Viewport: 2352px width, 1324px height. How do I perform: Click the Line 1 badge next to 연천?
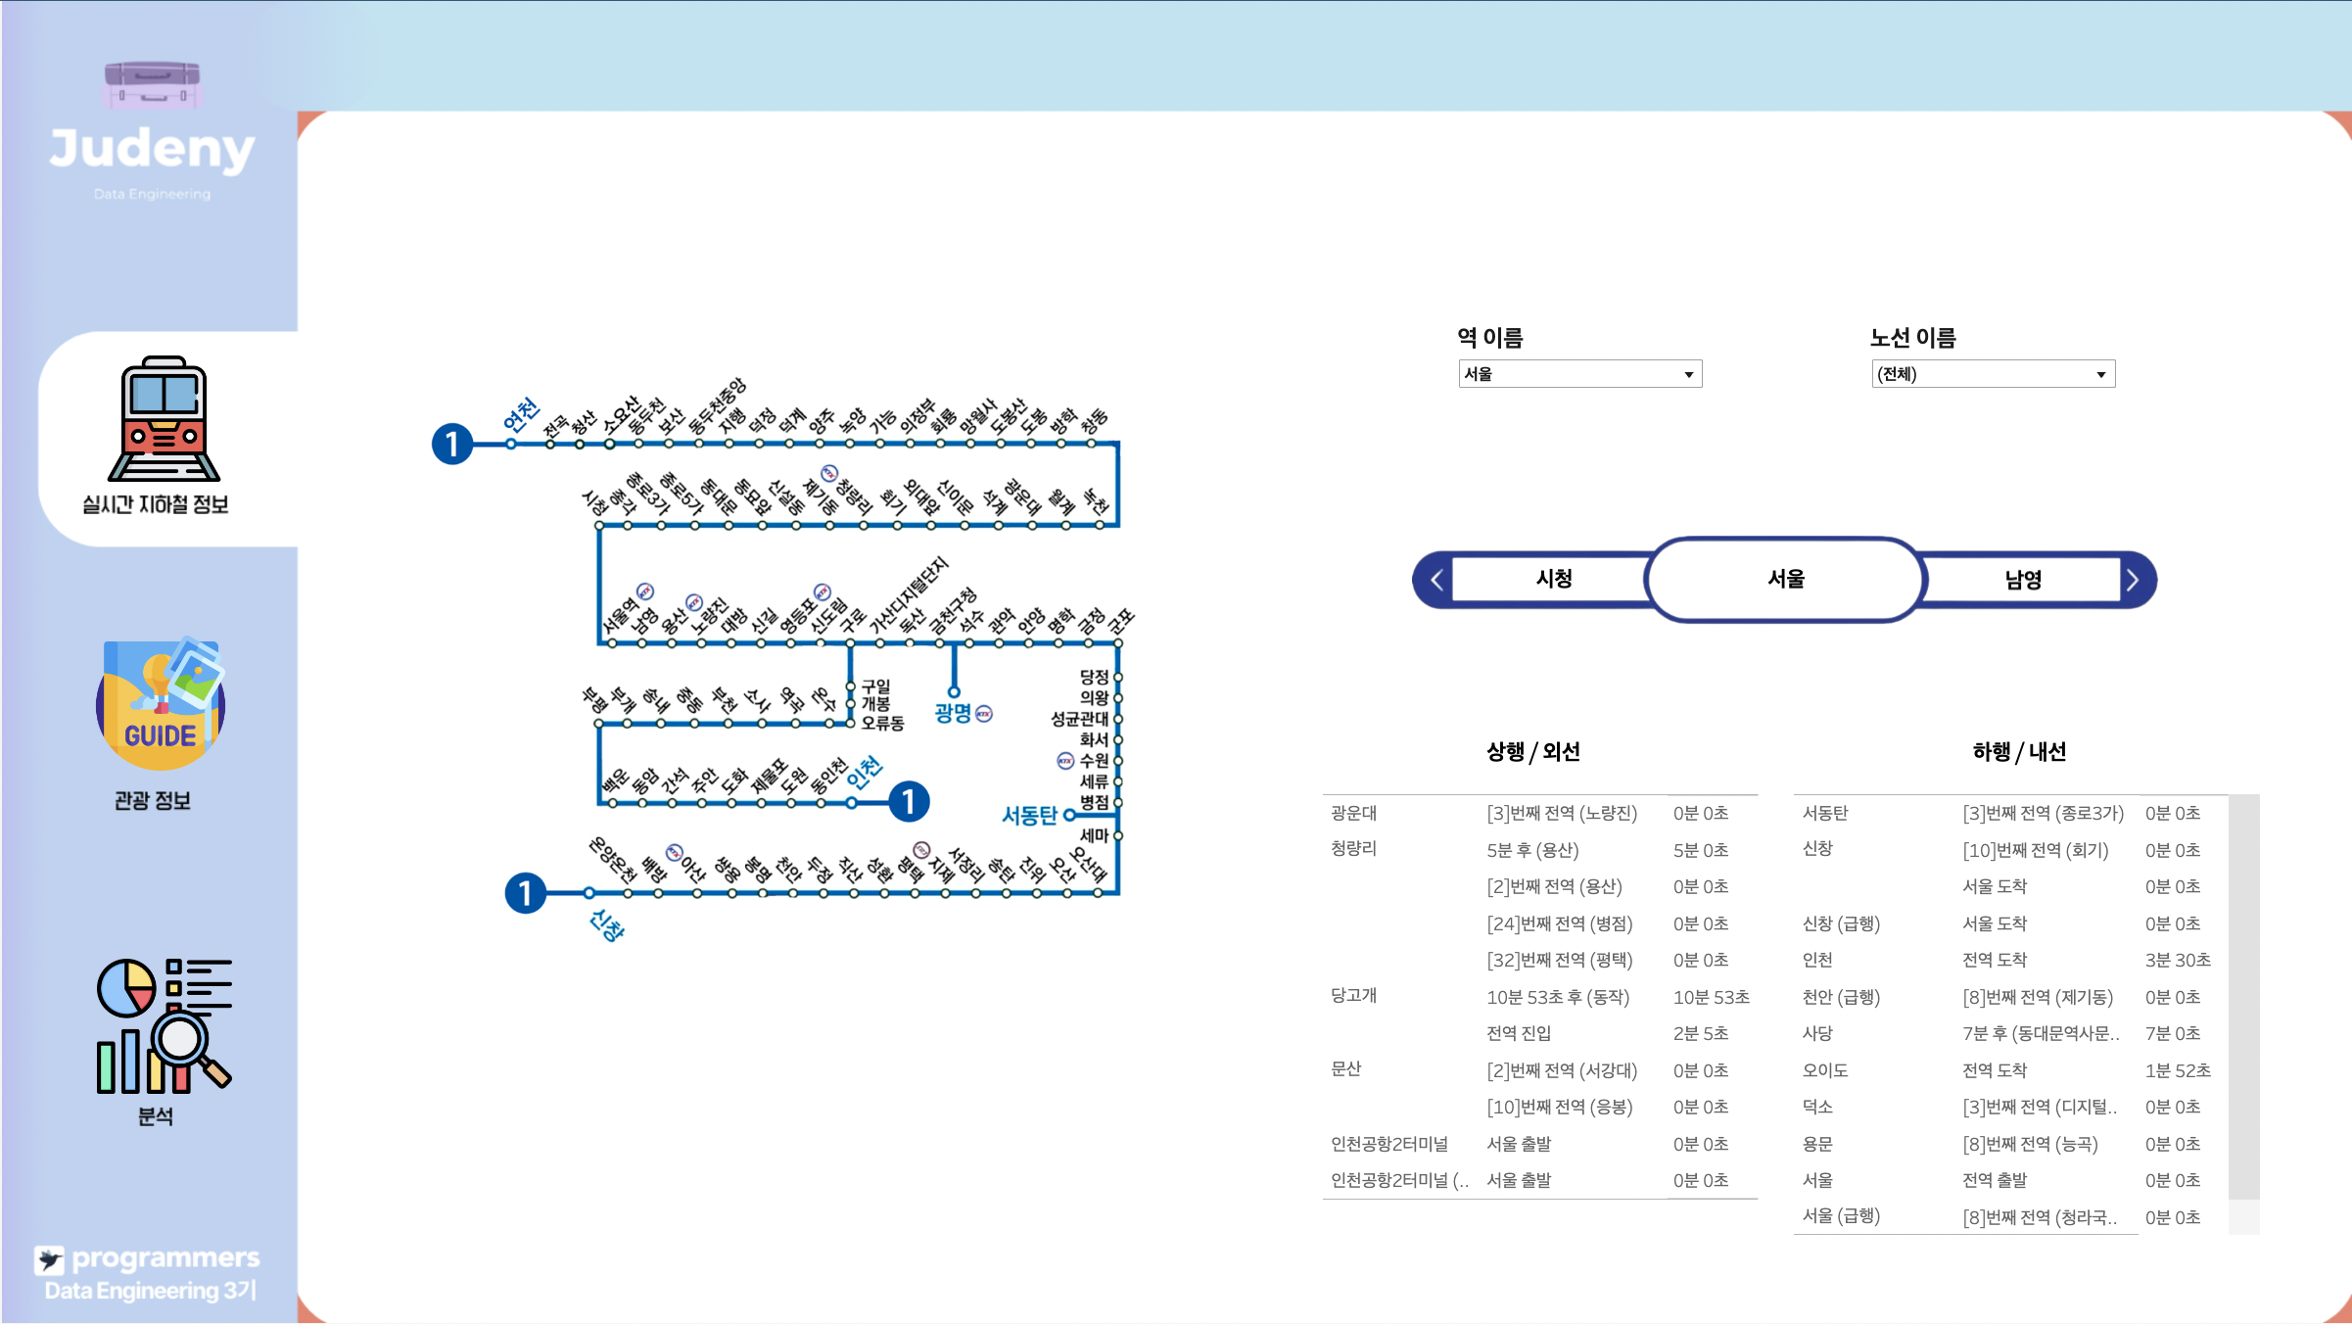[x=452, y=445]
